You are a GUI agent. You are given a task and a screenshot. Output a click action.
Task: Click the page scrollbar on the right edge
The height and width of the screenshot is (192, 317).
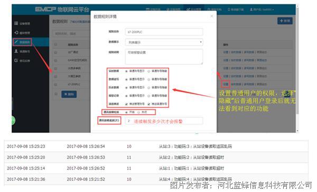297,61
